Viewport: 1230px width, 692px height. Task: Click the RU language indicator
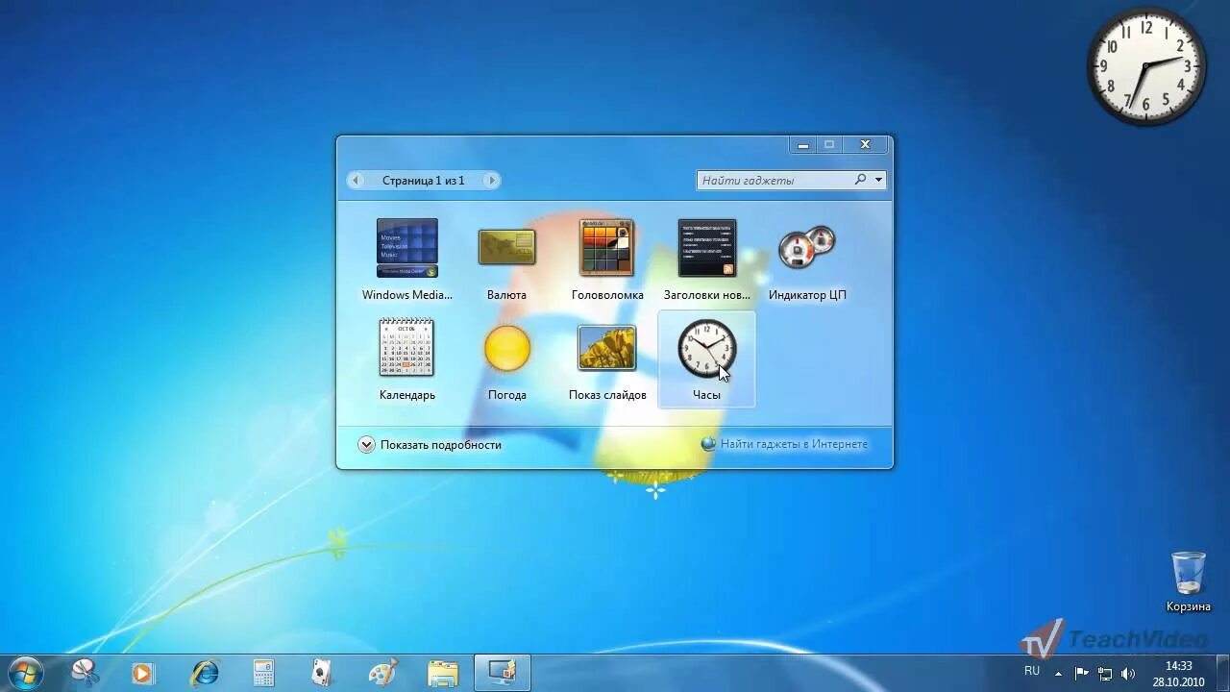[x=1032, y=671]
